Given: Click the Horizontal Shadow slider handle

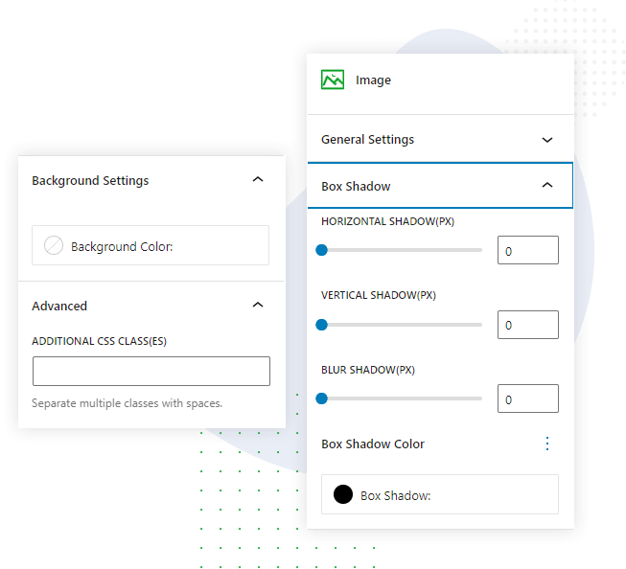Looking at the screenshot, I should 321,250.
